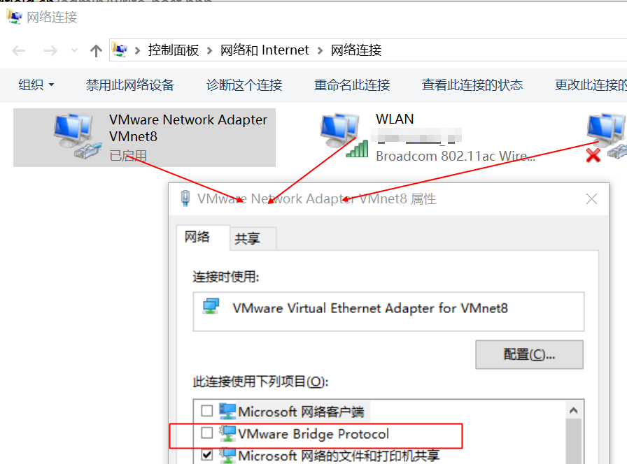Image resolution: width=627 pixels, height=464 pixels.
Task: Click 诊断这个连接 toolbar command
Action: (x=244, y=85)
